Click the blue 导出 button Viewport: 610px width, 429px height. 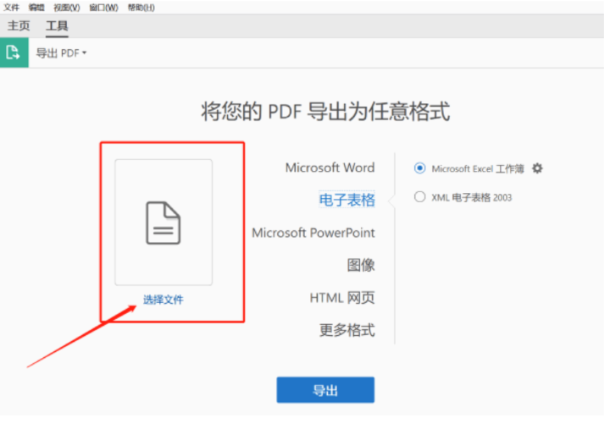click(x=325, y=390)
